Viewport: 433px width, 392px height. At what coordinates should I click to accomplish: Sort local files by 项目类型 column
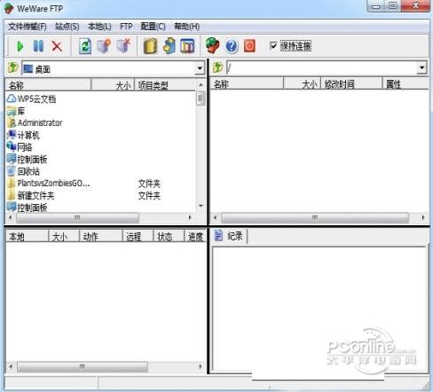pyautogui.click(x=165, y=85)
